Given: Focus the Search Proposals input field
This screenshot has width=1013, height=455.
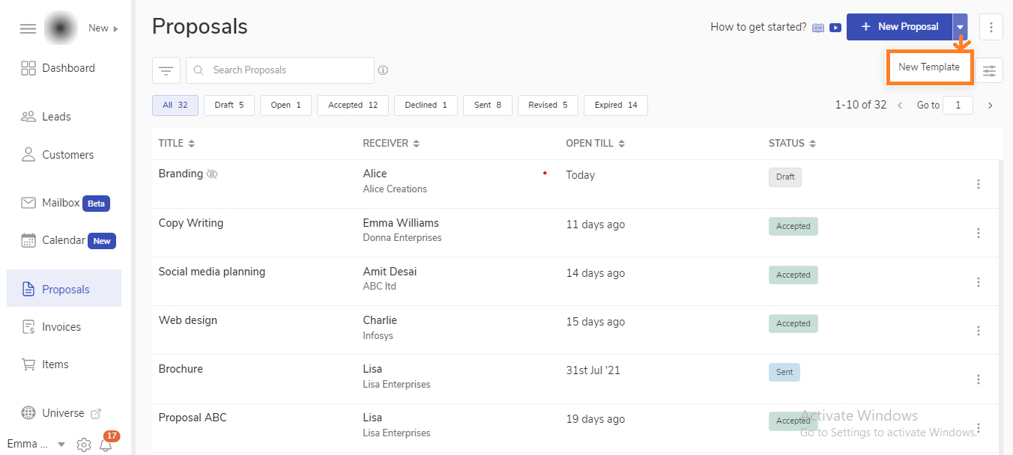Looking at the screenshot, I should click(x=288, y=70).
